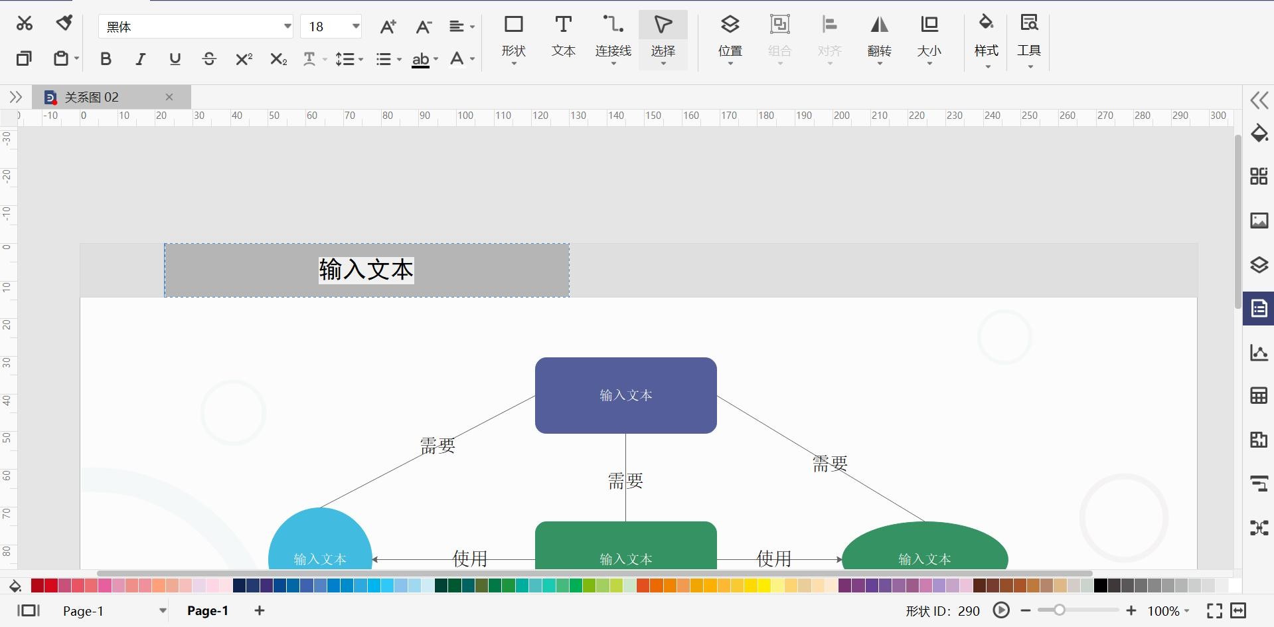Open the table panel in right sidebar
The image size is (1274, 627).
[x=1259, y=396]
